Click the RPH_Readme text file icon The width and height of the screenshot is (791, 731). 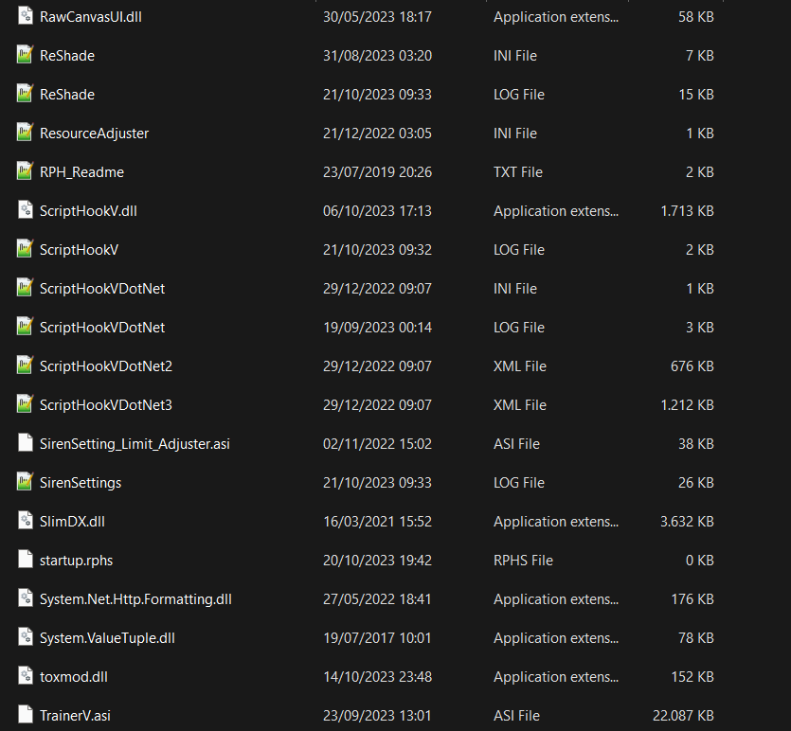click(26, 172)
